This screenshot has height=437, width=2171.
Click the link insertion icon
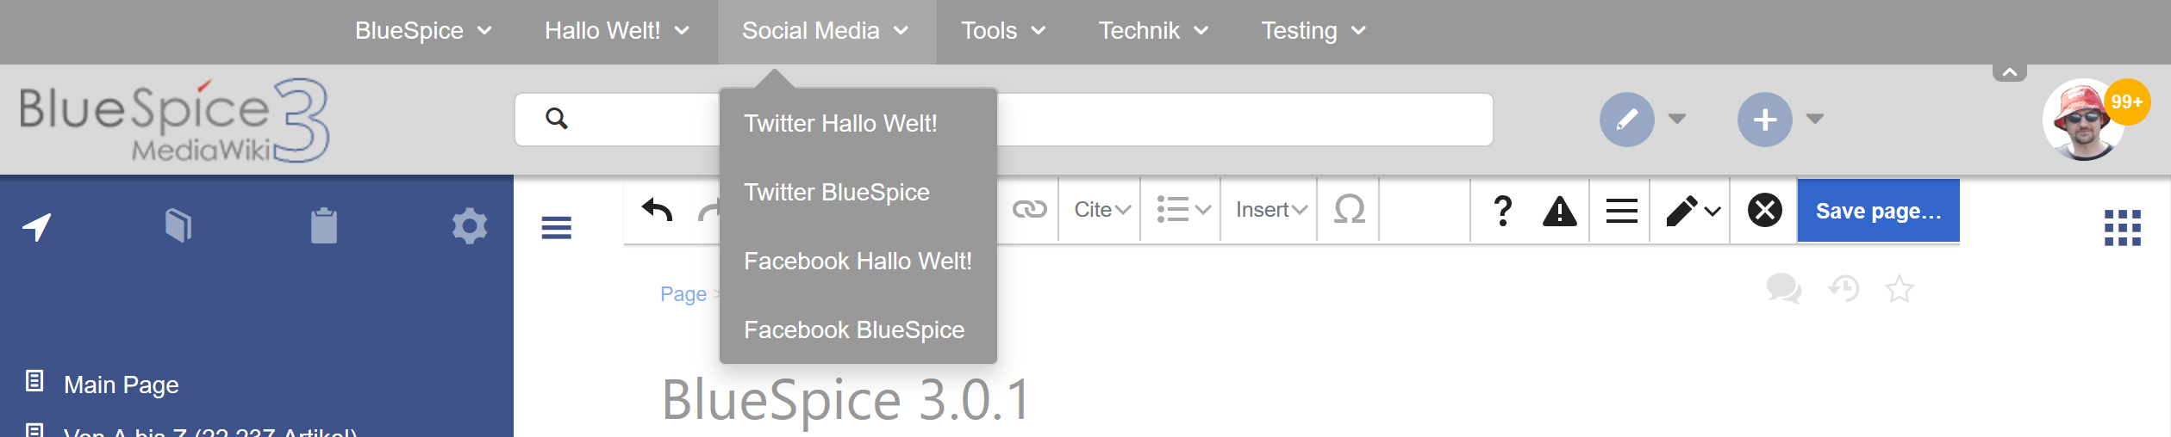[1029, 210]
